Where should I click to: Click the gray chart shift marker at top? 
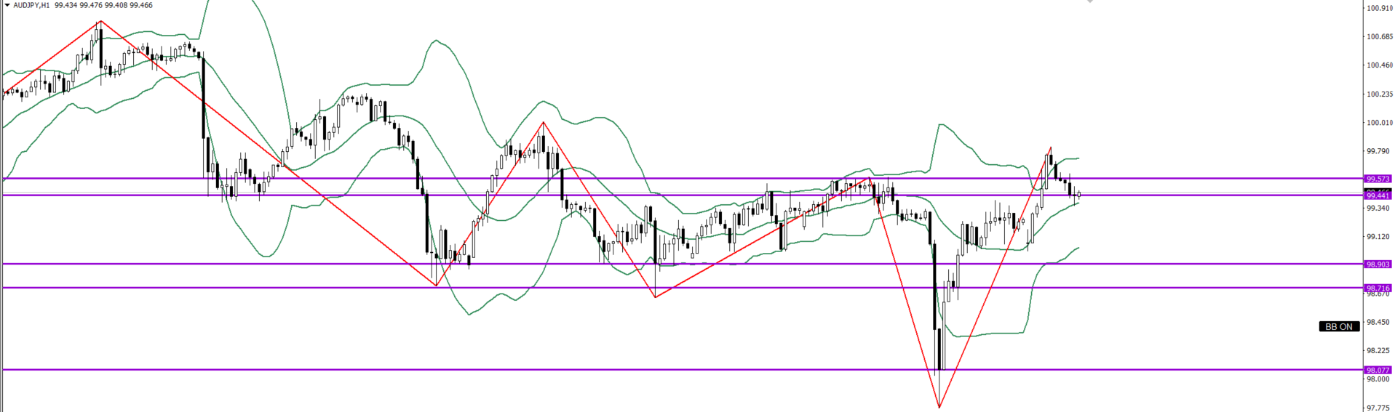click(1089, 2)
